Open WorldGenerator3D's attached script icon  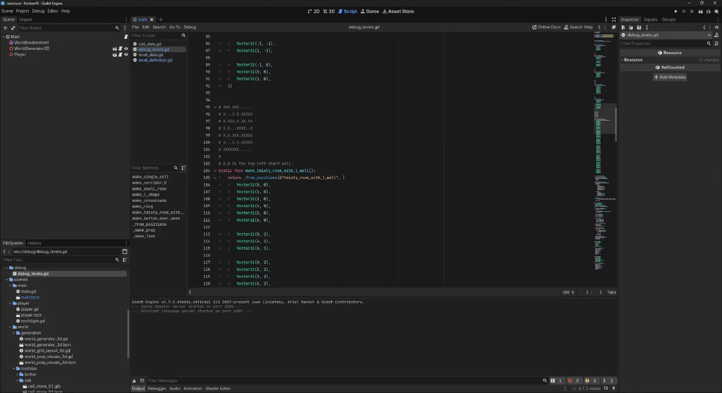click(x=121, y=48)
